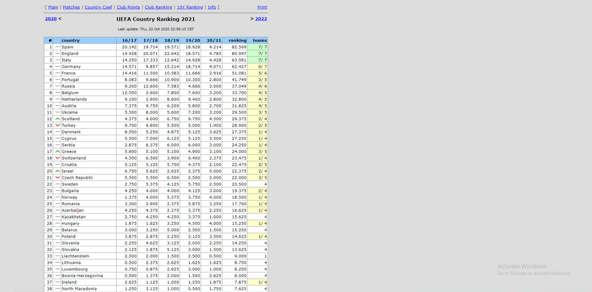Click the 19/20 column header

click(190, 40)
